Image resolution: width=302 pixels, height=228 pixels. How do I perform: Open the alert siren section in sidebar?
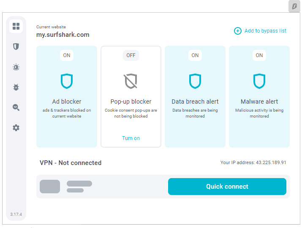(x=16, y=67)
